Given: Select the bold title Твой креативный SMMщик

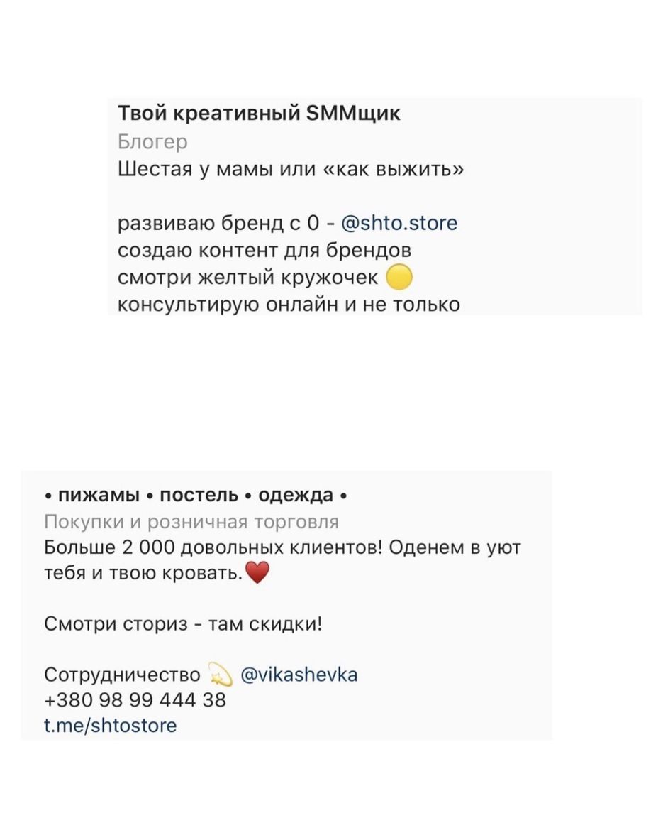Looking at the screenshot, I should [259, 113].
